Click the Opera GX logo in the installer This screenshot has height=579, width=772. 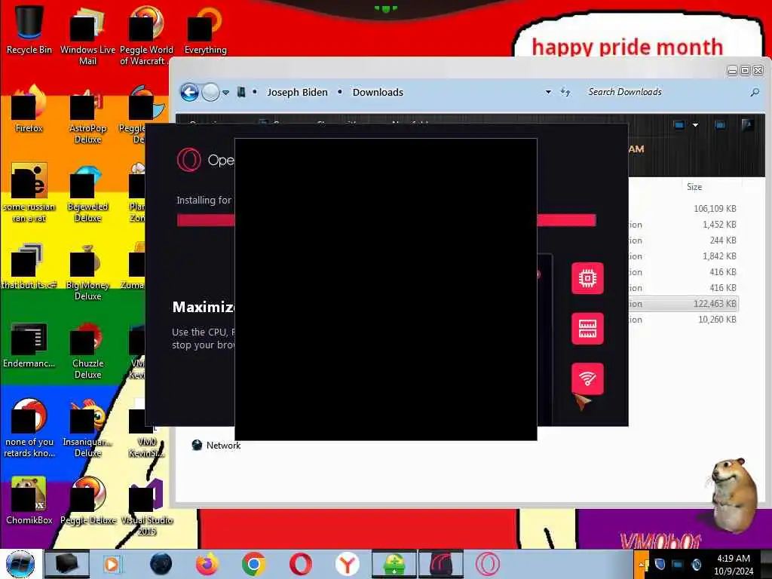[x=189, y=160]
